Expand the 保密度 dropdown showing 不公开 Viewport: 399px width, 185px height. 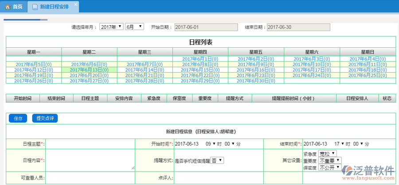click(330, 168)
